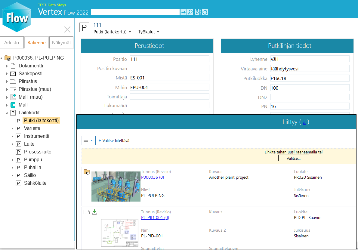Open the P000036 (0) link
Image resolution: width=358 pixels, height=250 pixels.
click(x=152, y=177)
